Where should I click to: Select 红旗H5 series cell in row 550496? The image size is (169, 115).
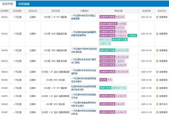(33, 80)
